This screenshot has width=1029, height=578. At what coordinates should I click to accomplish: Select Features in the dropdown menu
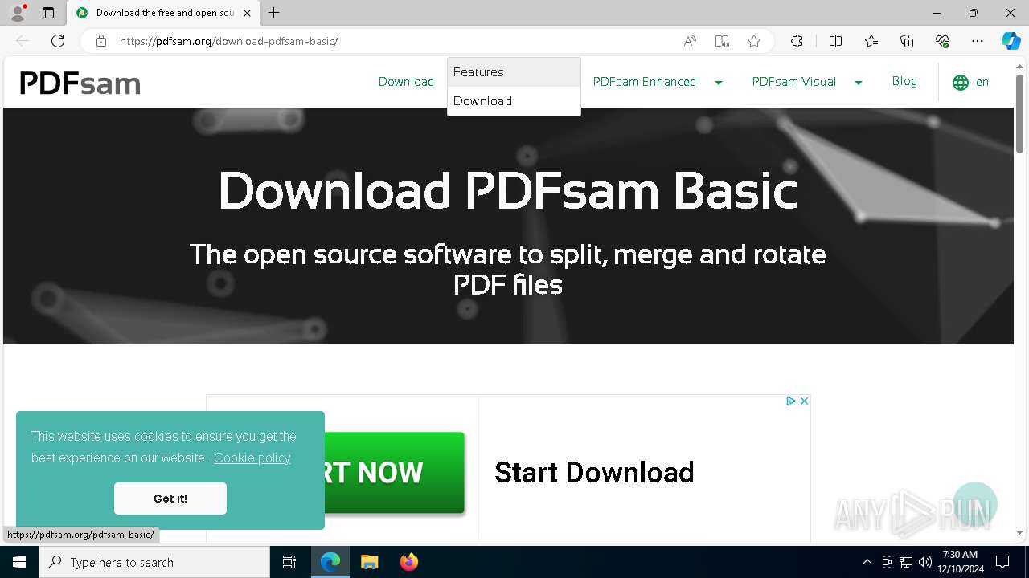click(514, 72)
